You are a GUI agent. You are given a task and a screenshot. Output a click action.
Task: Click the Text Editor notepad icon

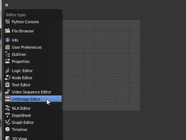coord(8,85)
